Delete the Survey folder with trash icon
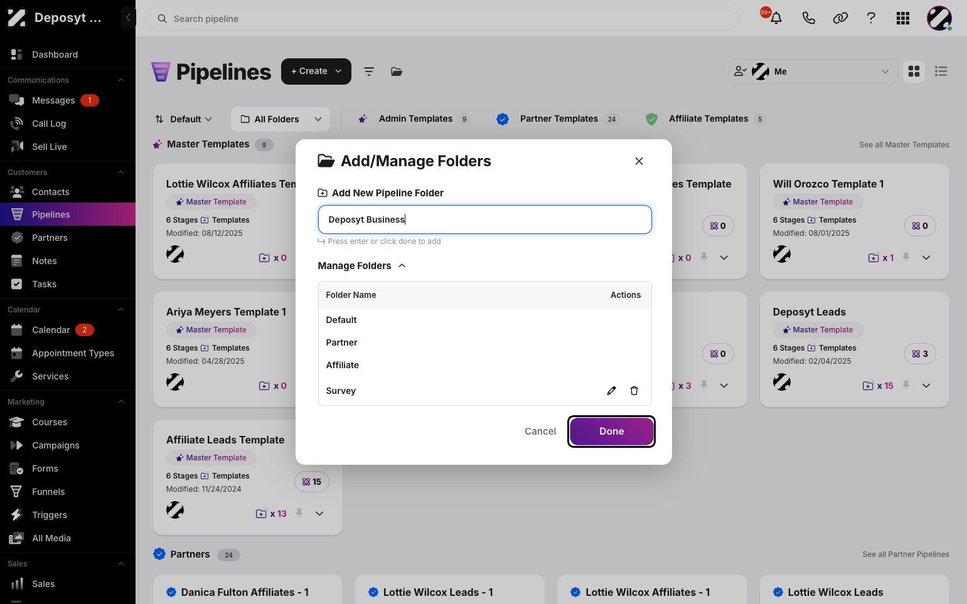 [634, 391]
